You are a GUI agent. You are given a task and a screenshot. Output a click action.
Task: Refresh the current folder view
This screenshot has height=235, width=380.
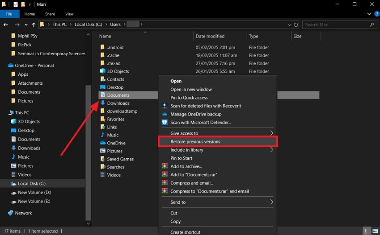click(x=296, y=25)
